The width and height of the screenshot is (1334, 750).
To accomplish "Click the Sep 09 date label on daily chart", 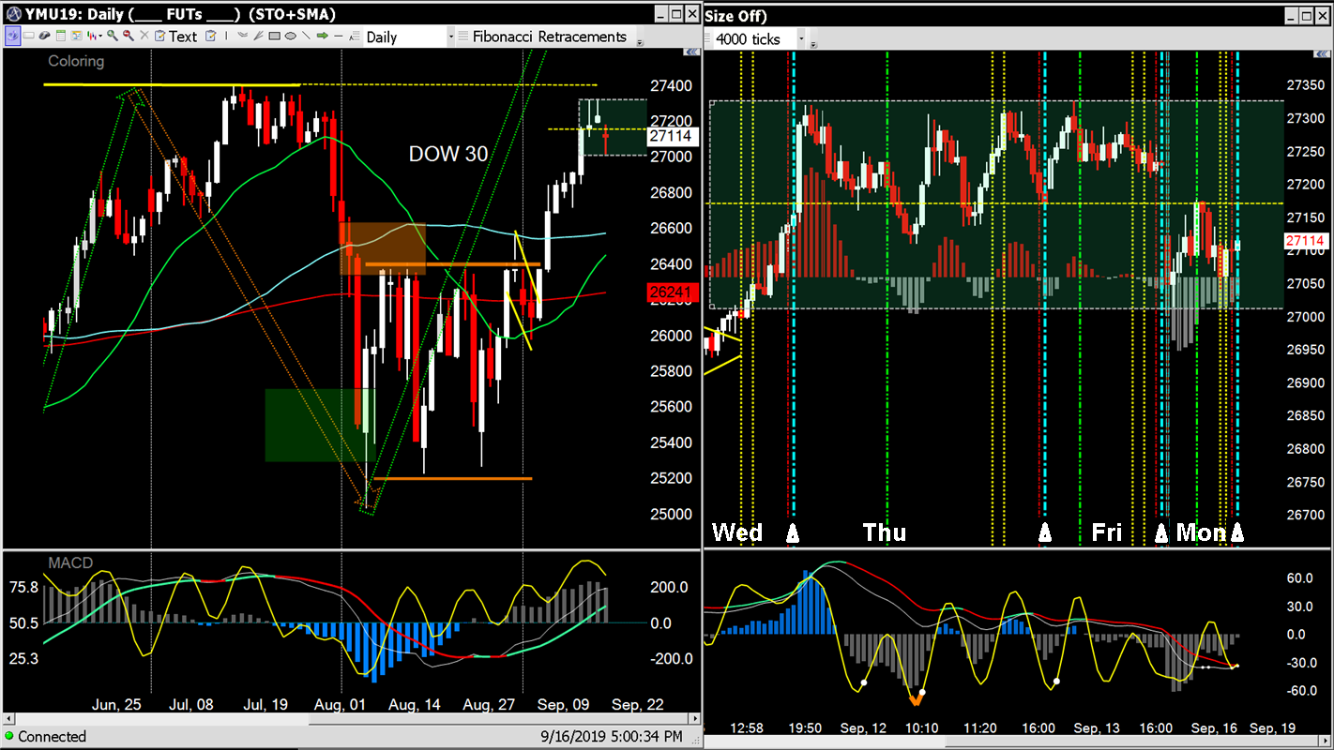I will click(x=563, y=703).
